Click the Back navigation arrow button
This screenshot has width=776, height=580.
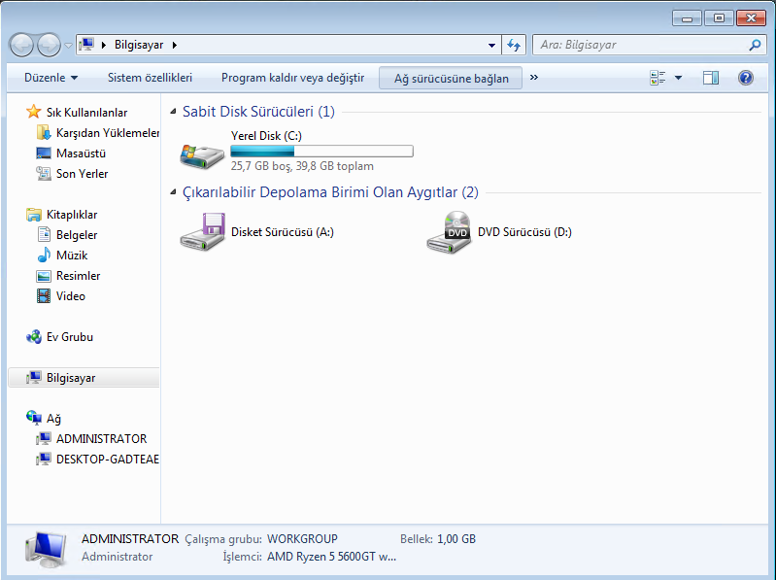[x=21, y=45]
